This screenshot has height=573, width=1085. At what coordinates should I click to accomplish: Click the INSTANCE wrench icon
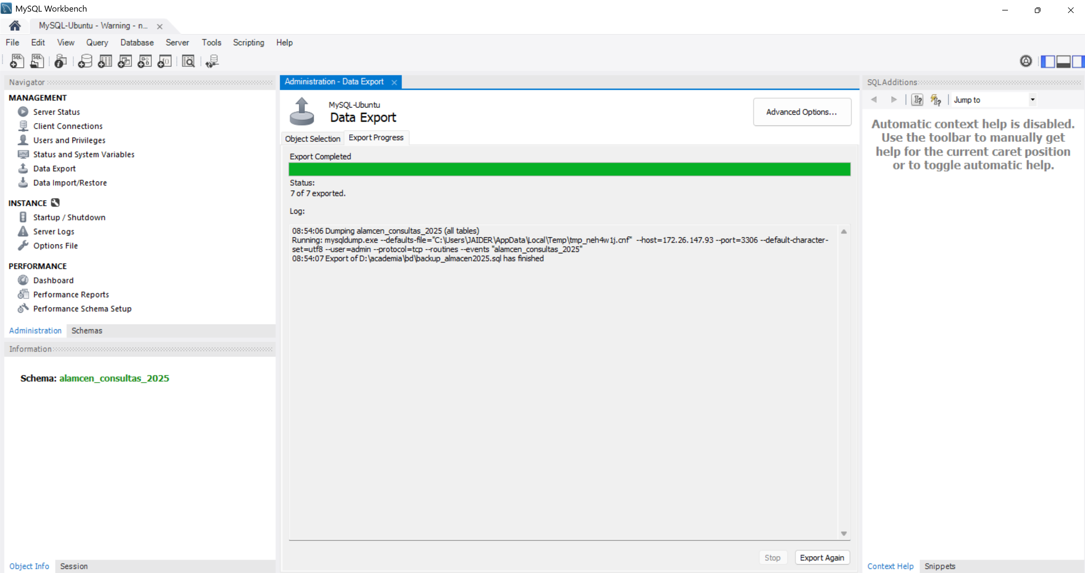tap(55, 203)
